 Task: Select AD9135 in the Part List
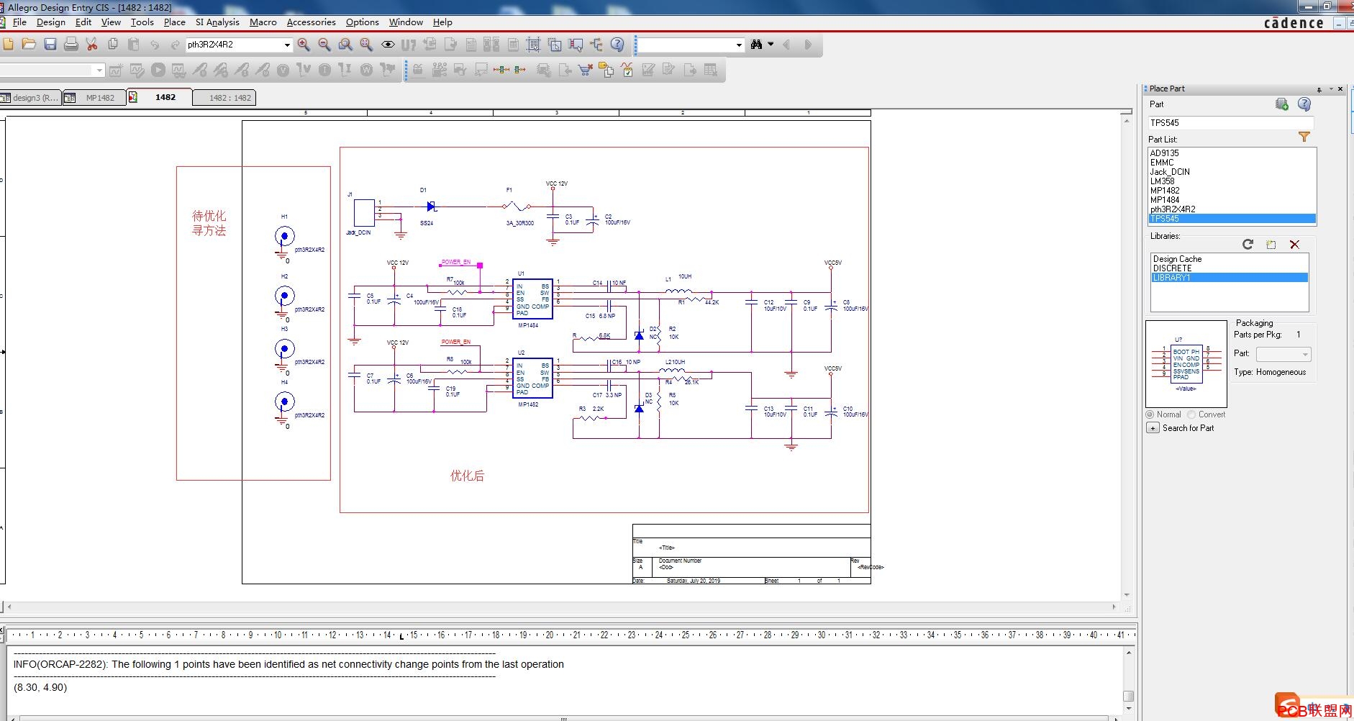(x=1232, y=153)
